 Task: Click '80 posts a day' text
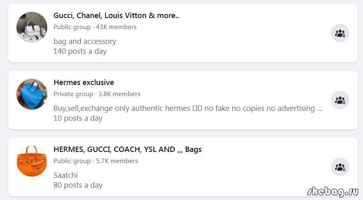click(x=78, y=185)
